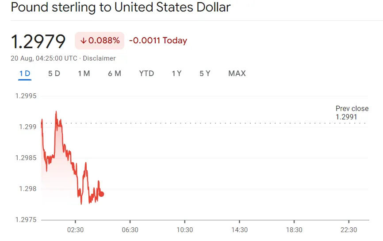Viewport: 383px width, 241px height.
Task: Switch to 1 Y chart view
Action: coord(176,73)
